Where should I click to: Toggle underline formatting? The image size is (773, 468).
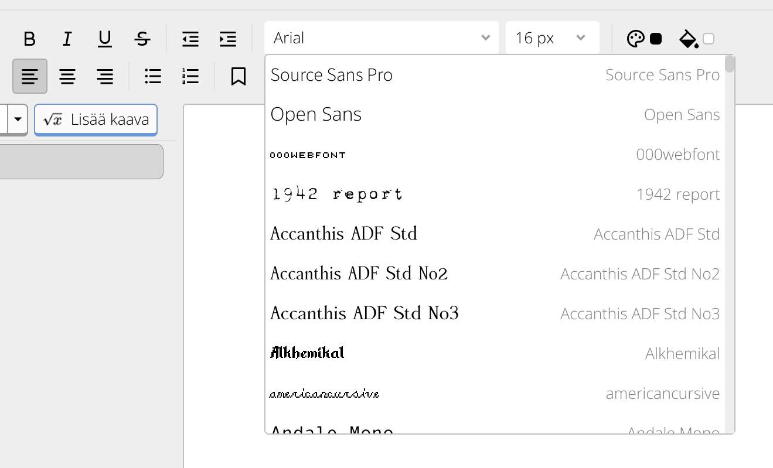coord(105,39)
